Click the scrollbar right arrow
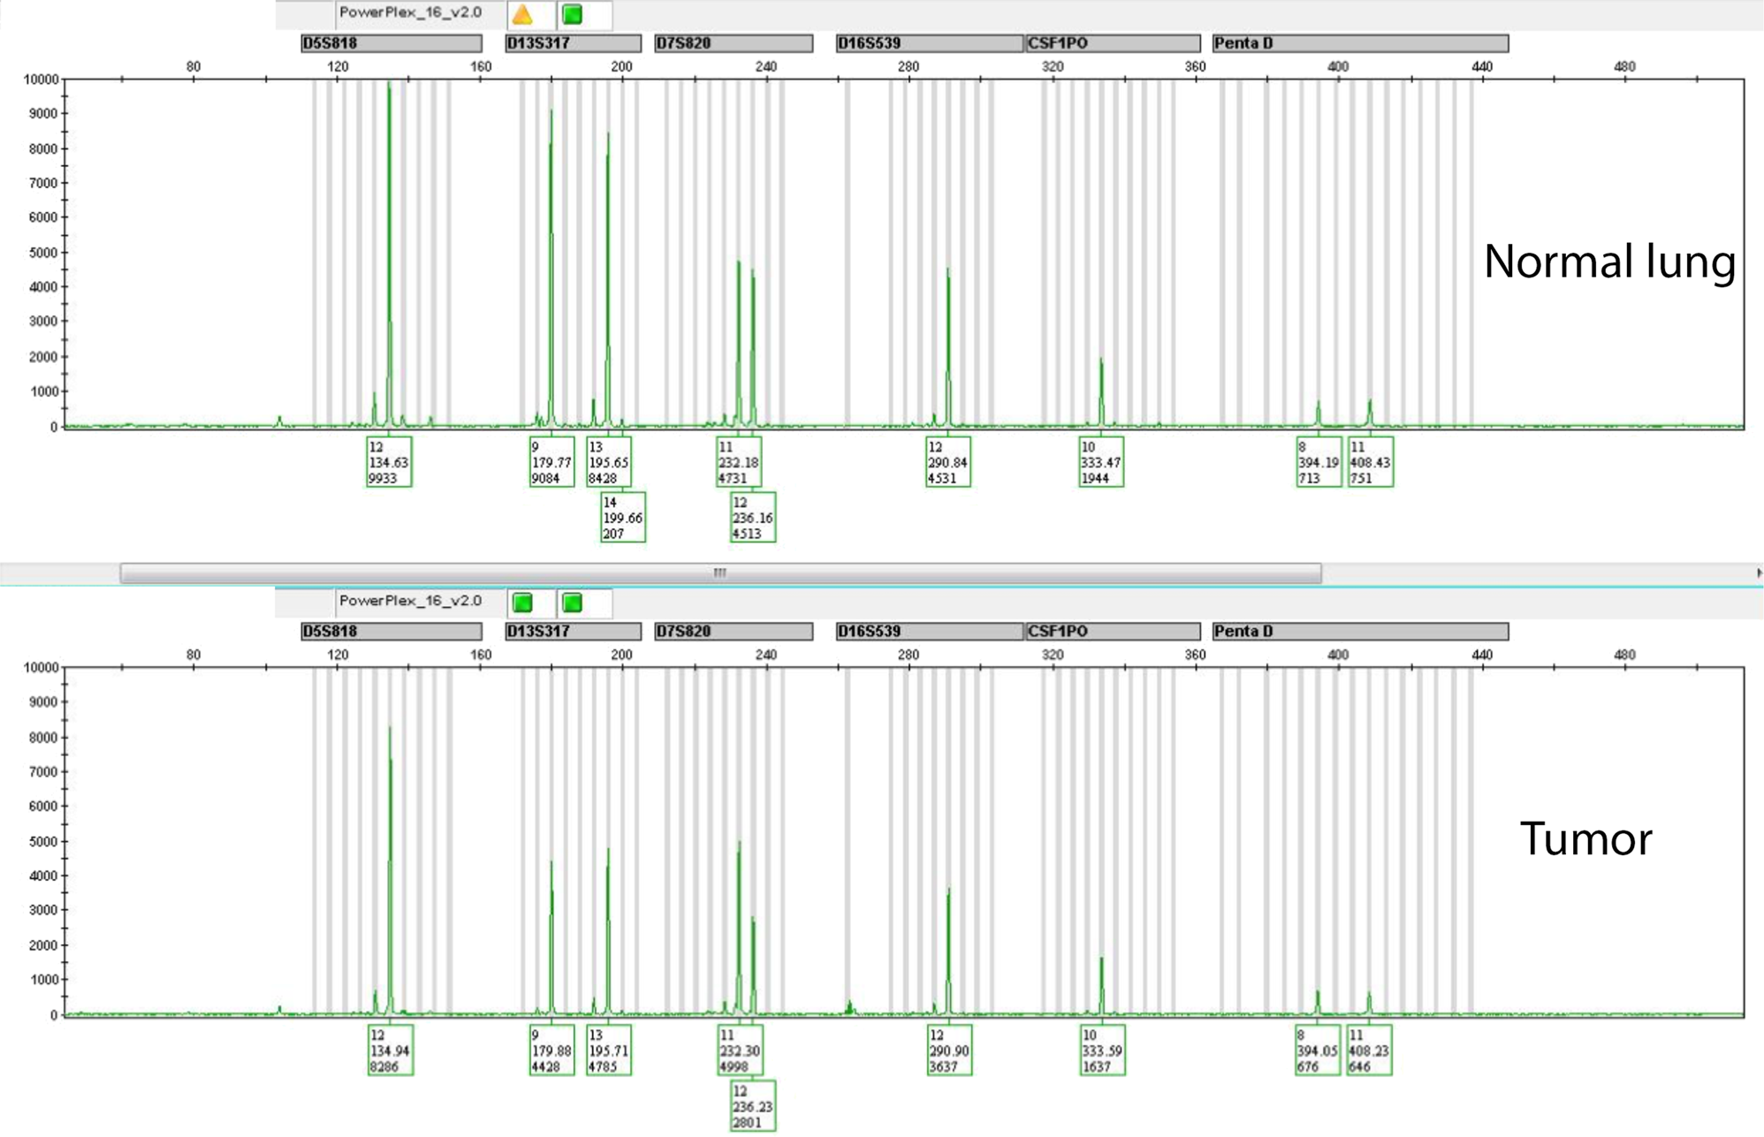Screen dimensions: 1764x1137 (1758, 573)
